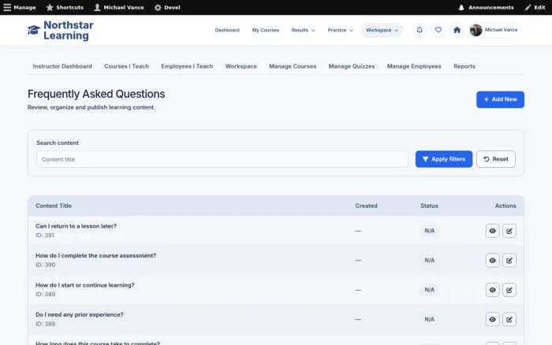This screenshot has width=552, height=345.
Task: Focus the Content title search field
Action: (222, 159)
